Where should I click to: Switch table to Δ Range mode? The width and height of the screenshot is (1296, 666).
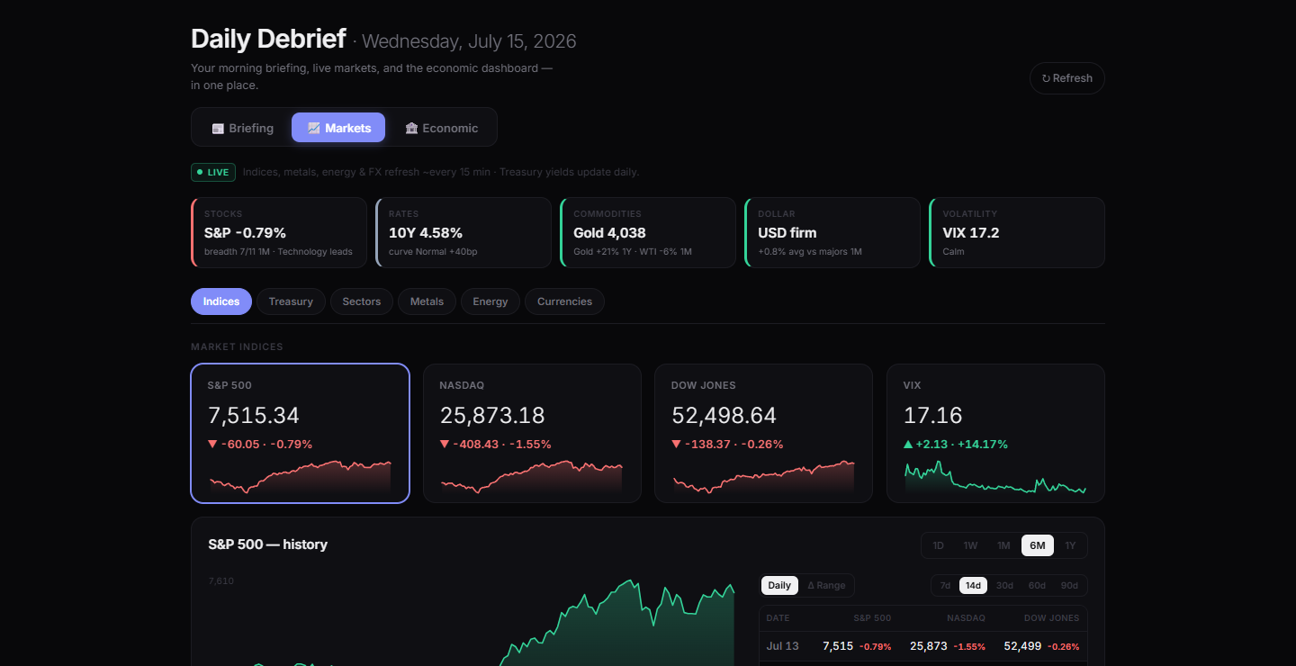(x=826, y=585)
